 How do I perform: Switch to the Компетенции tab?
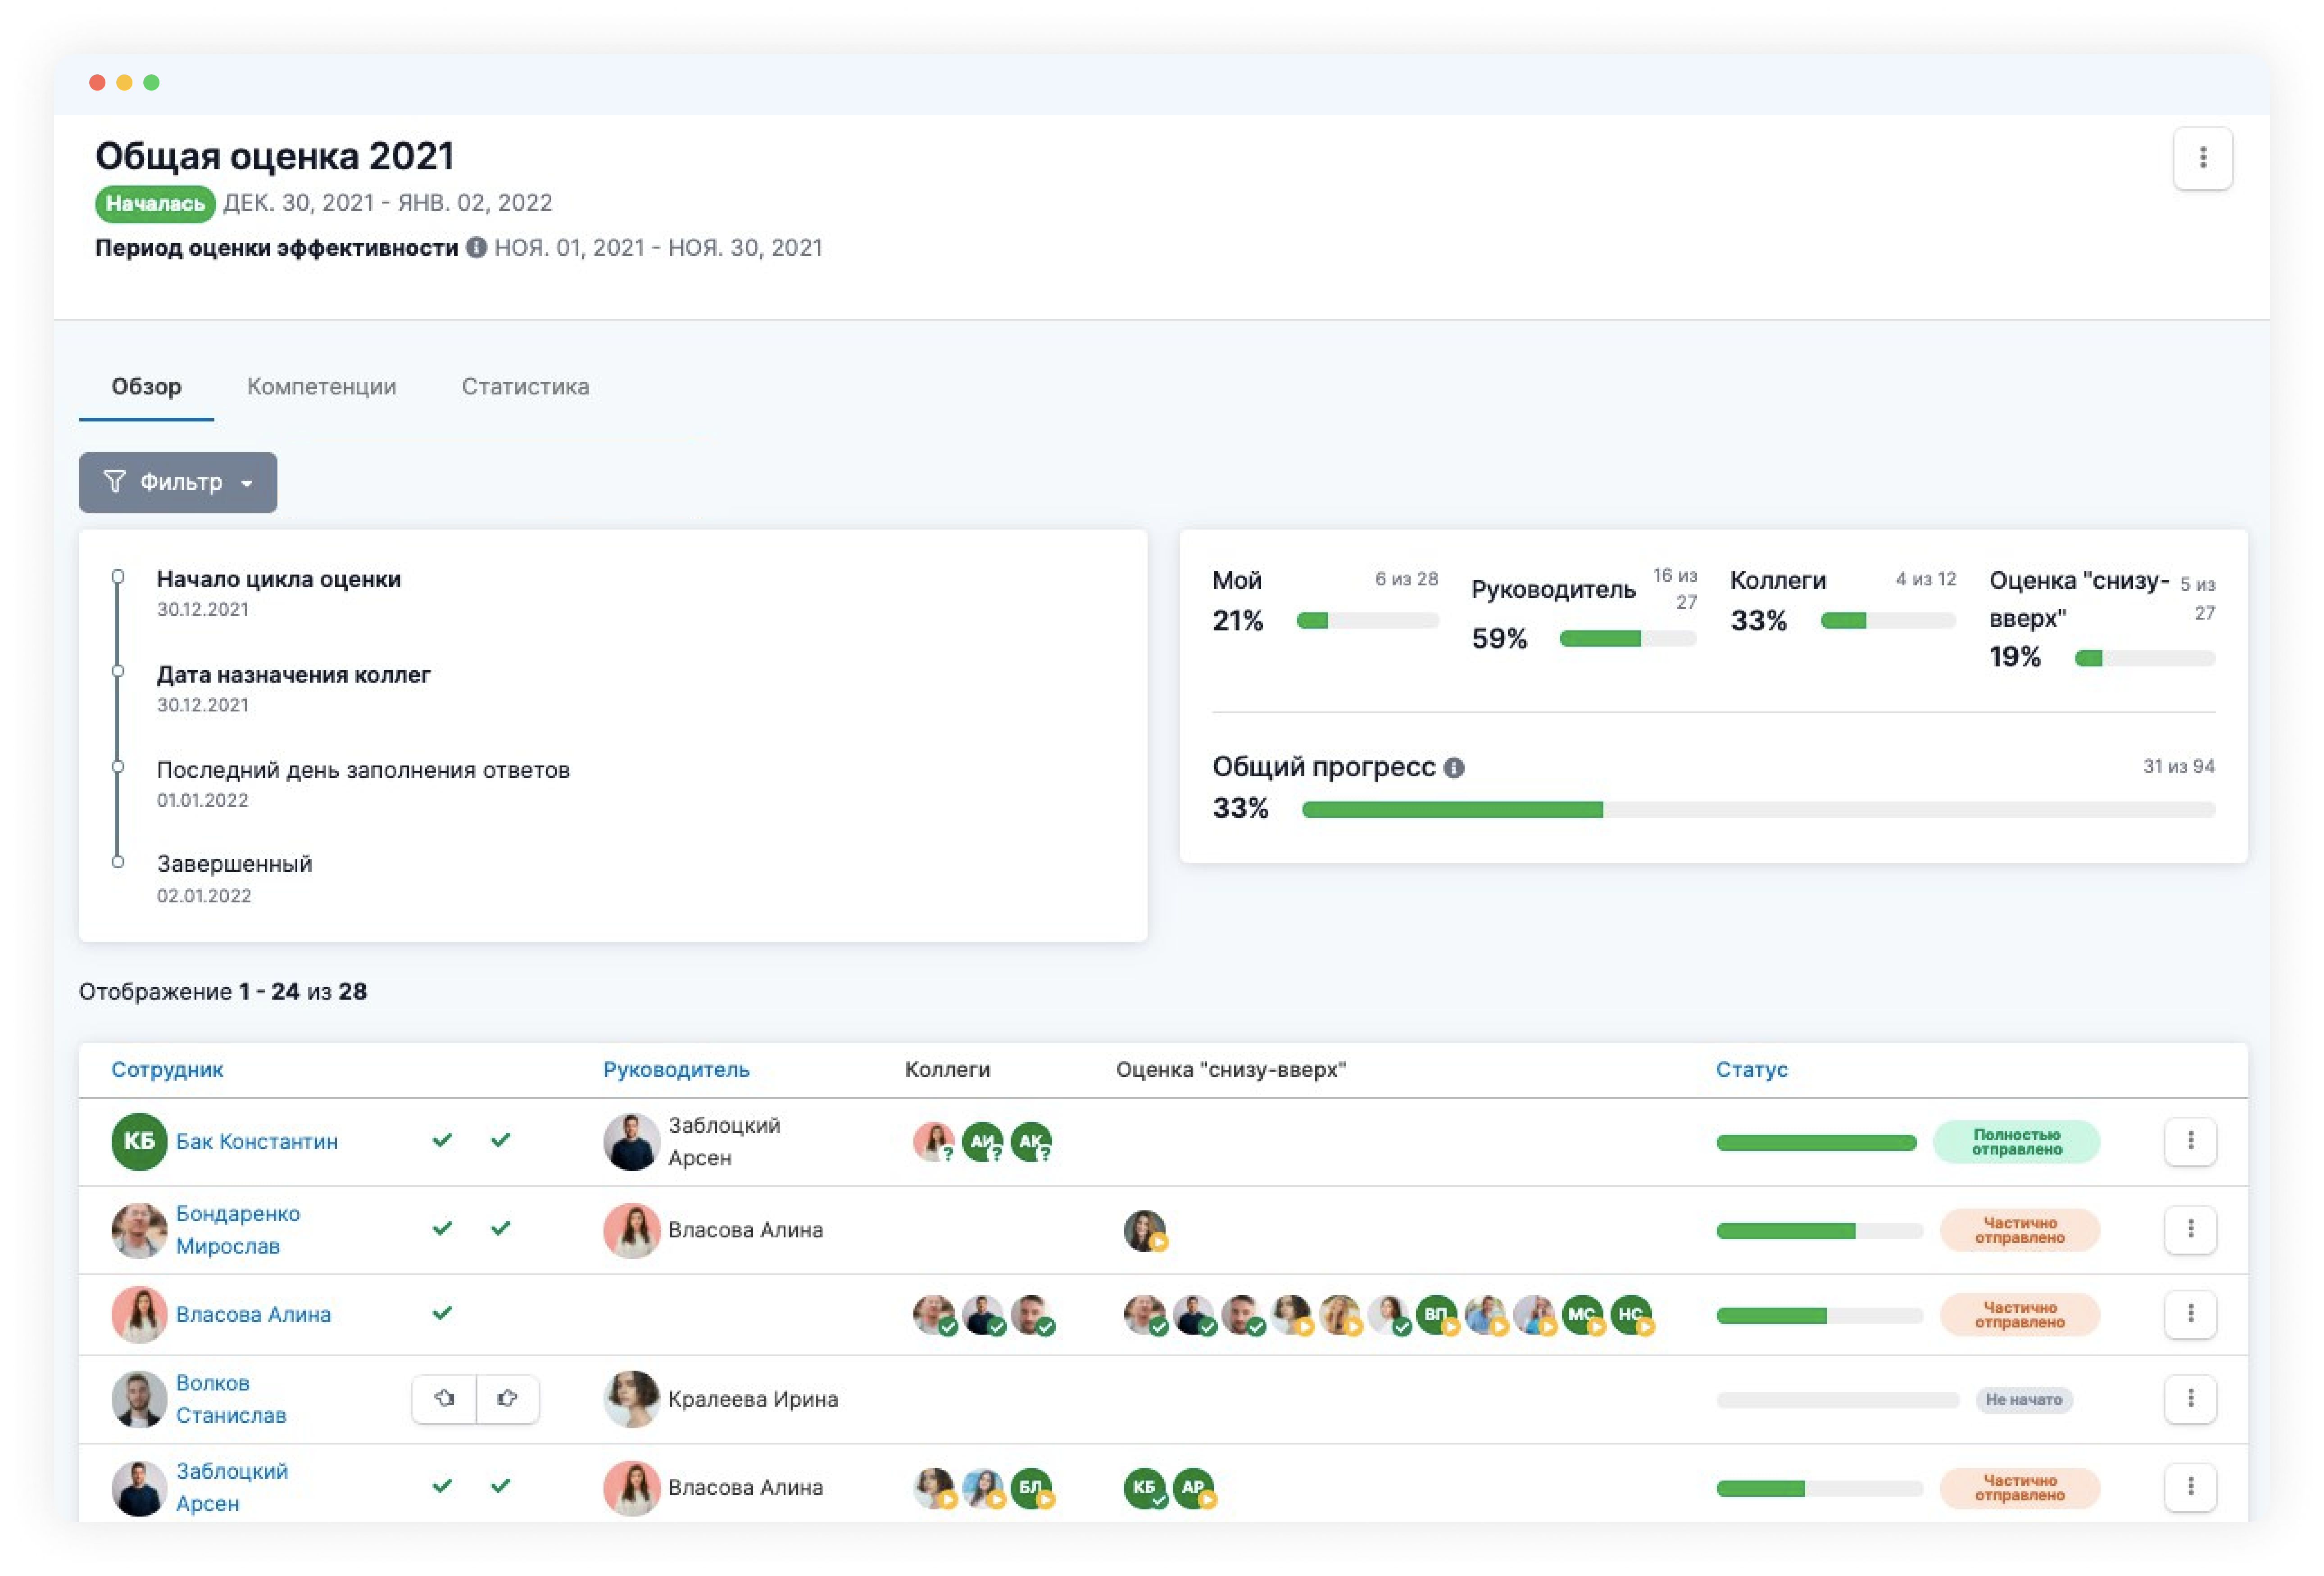point(321,387)
